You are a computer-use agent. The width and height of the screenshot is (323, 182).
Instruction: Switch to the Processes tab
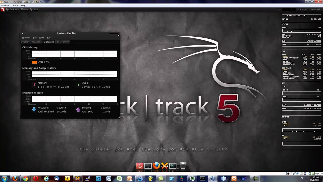(36, 42)
